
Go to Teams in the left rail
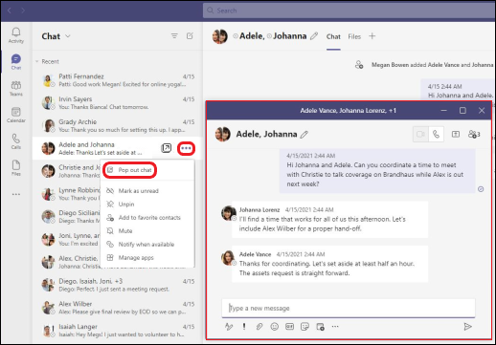pos(16,88)
